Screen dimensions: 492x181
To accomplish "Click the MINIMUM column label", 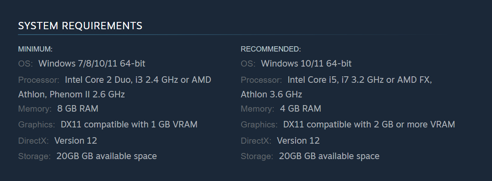I will [x=35, y=49].
